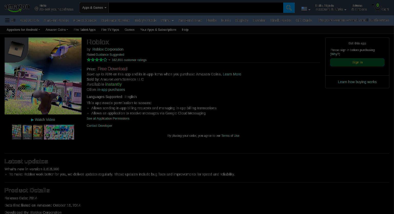The image size is (394, 214).
Task: Open the Apps & Games search category dropdown
Action: coord(94,8)
